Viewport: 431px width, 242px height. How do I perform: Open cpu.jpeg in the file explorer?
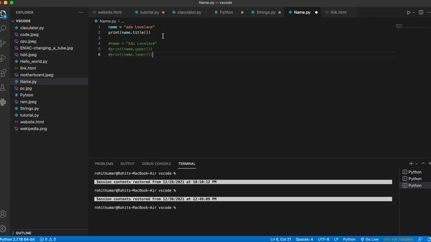pyautogui.click(x=49, y=42)
